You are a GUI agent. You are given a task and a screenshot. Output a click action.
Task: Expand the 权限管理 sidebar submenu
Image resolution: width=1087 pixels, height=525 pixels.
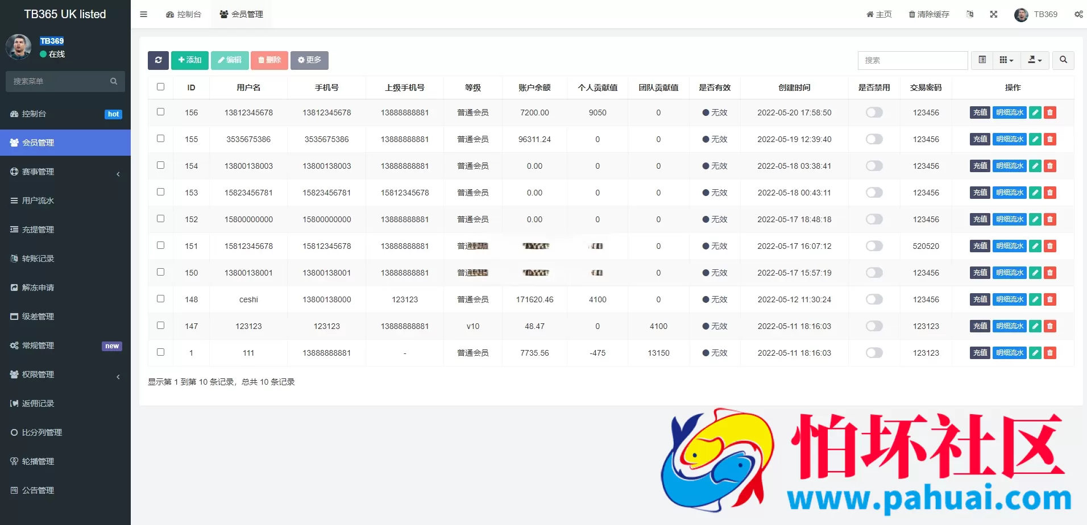(x=65, y=374)
